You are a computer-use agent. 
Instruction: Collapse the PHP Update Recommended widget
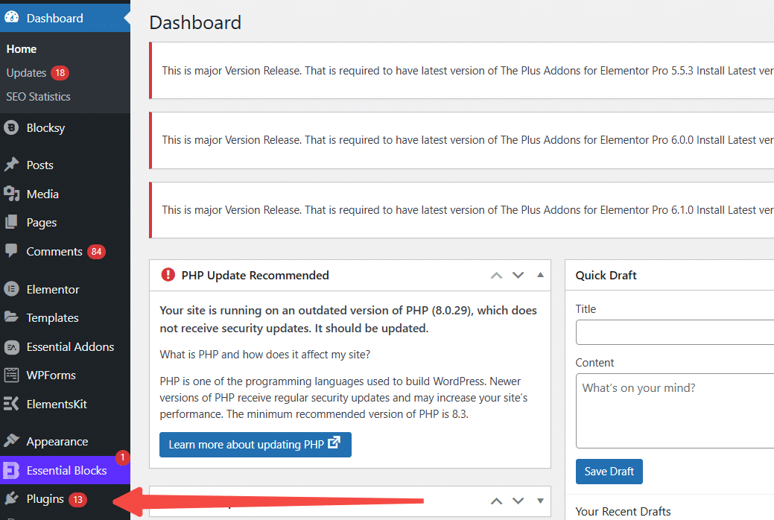pos(539,275)
